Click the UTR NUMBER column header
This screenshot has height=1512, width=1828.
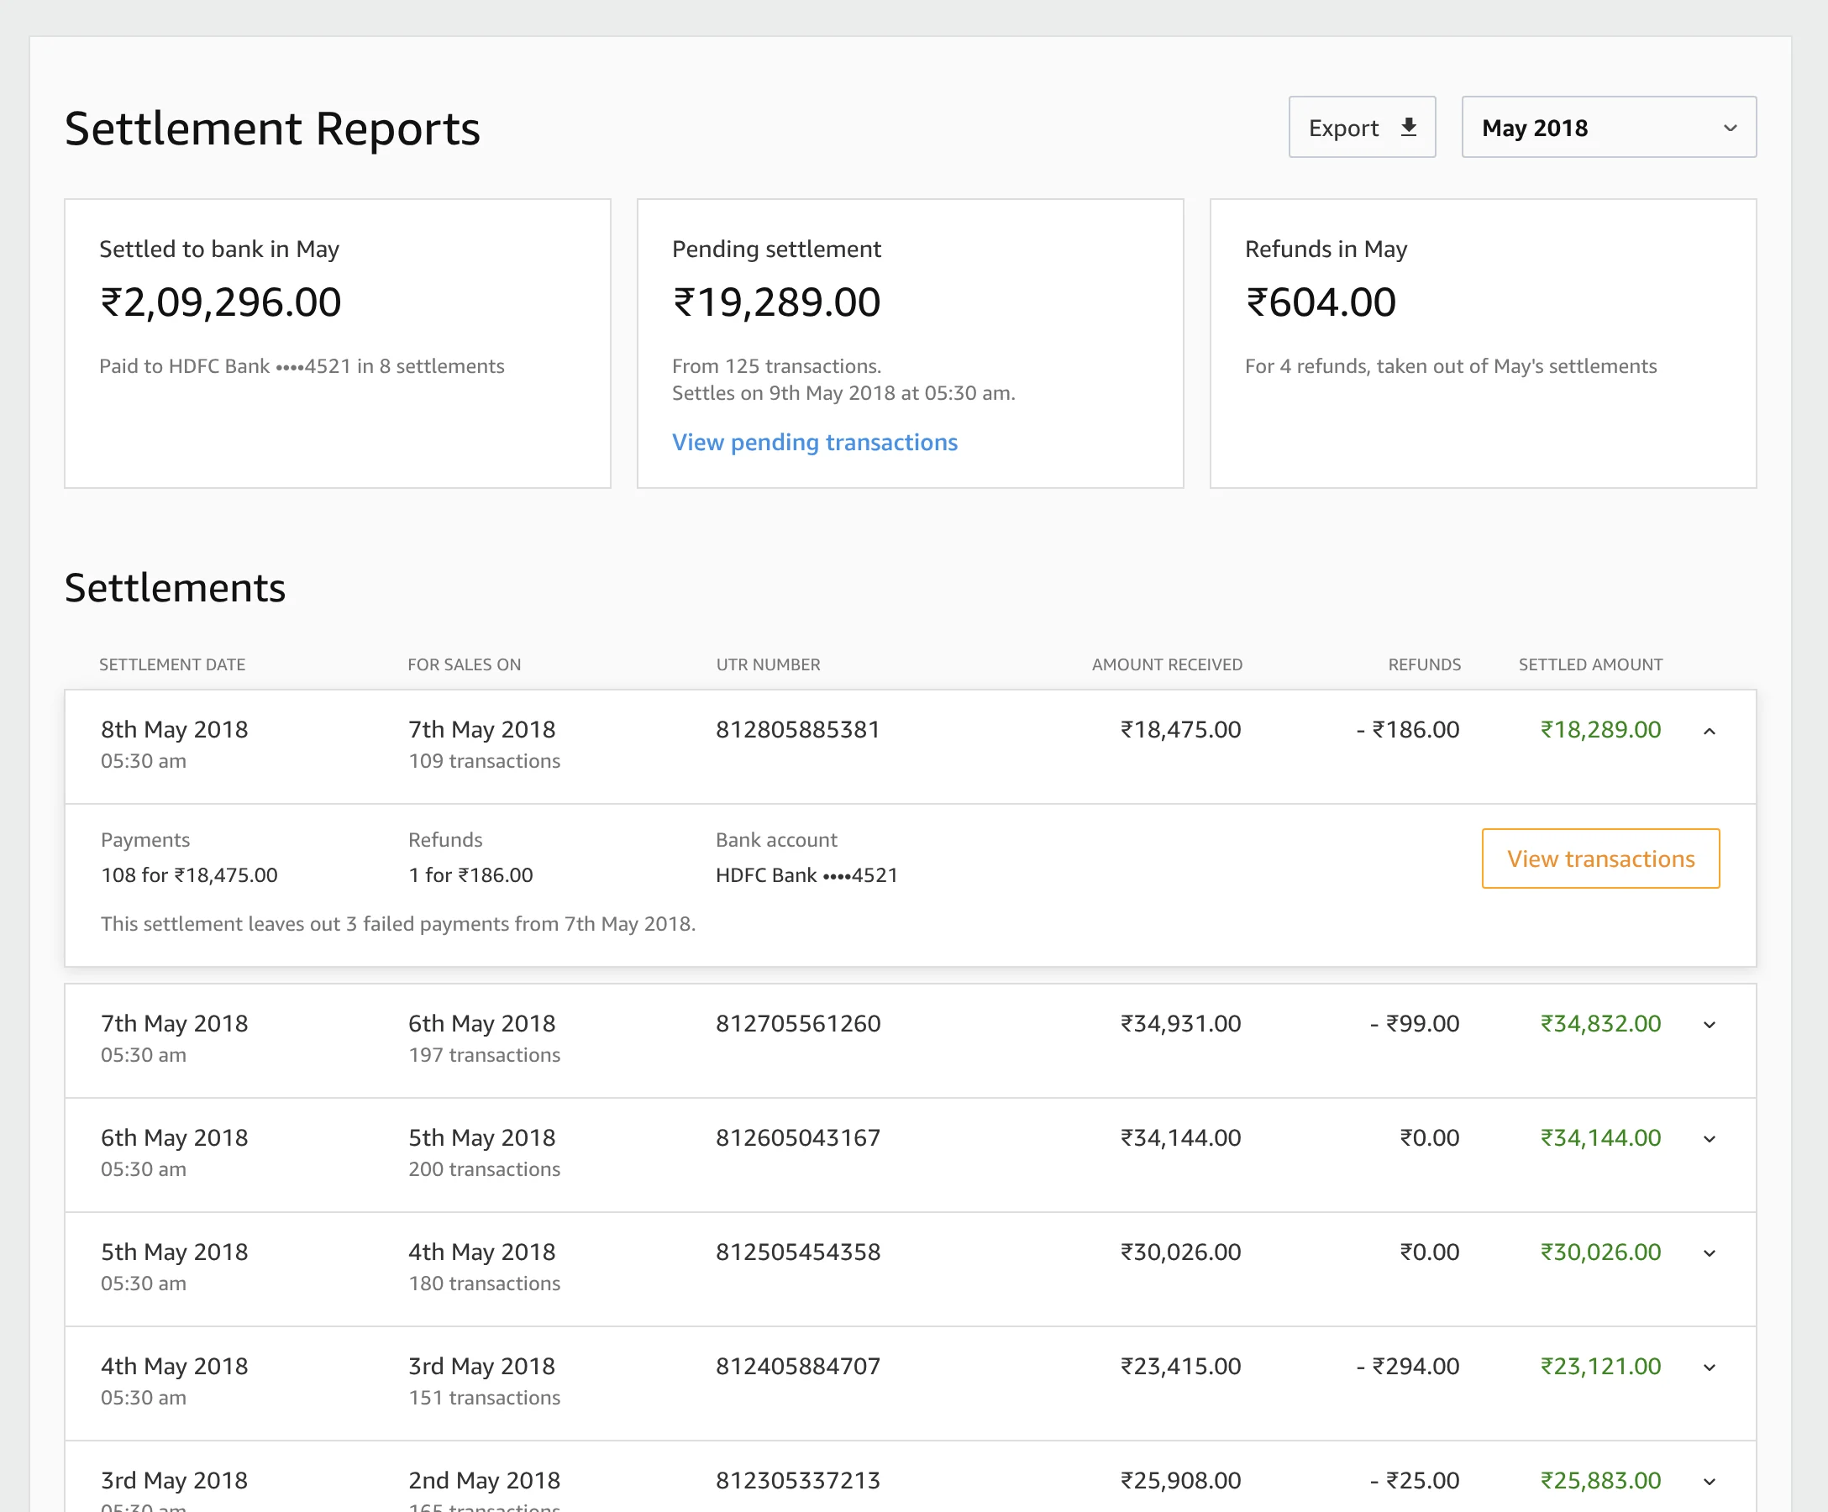point(768,664)
